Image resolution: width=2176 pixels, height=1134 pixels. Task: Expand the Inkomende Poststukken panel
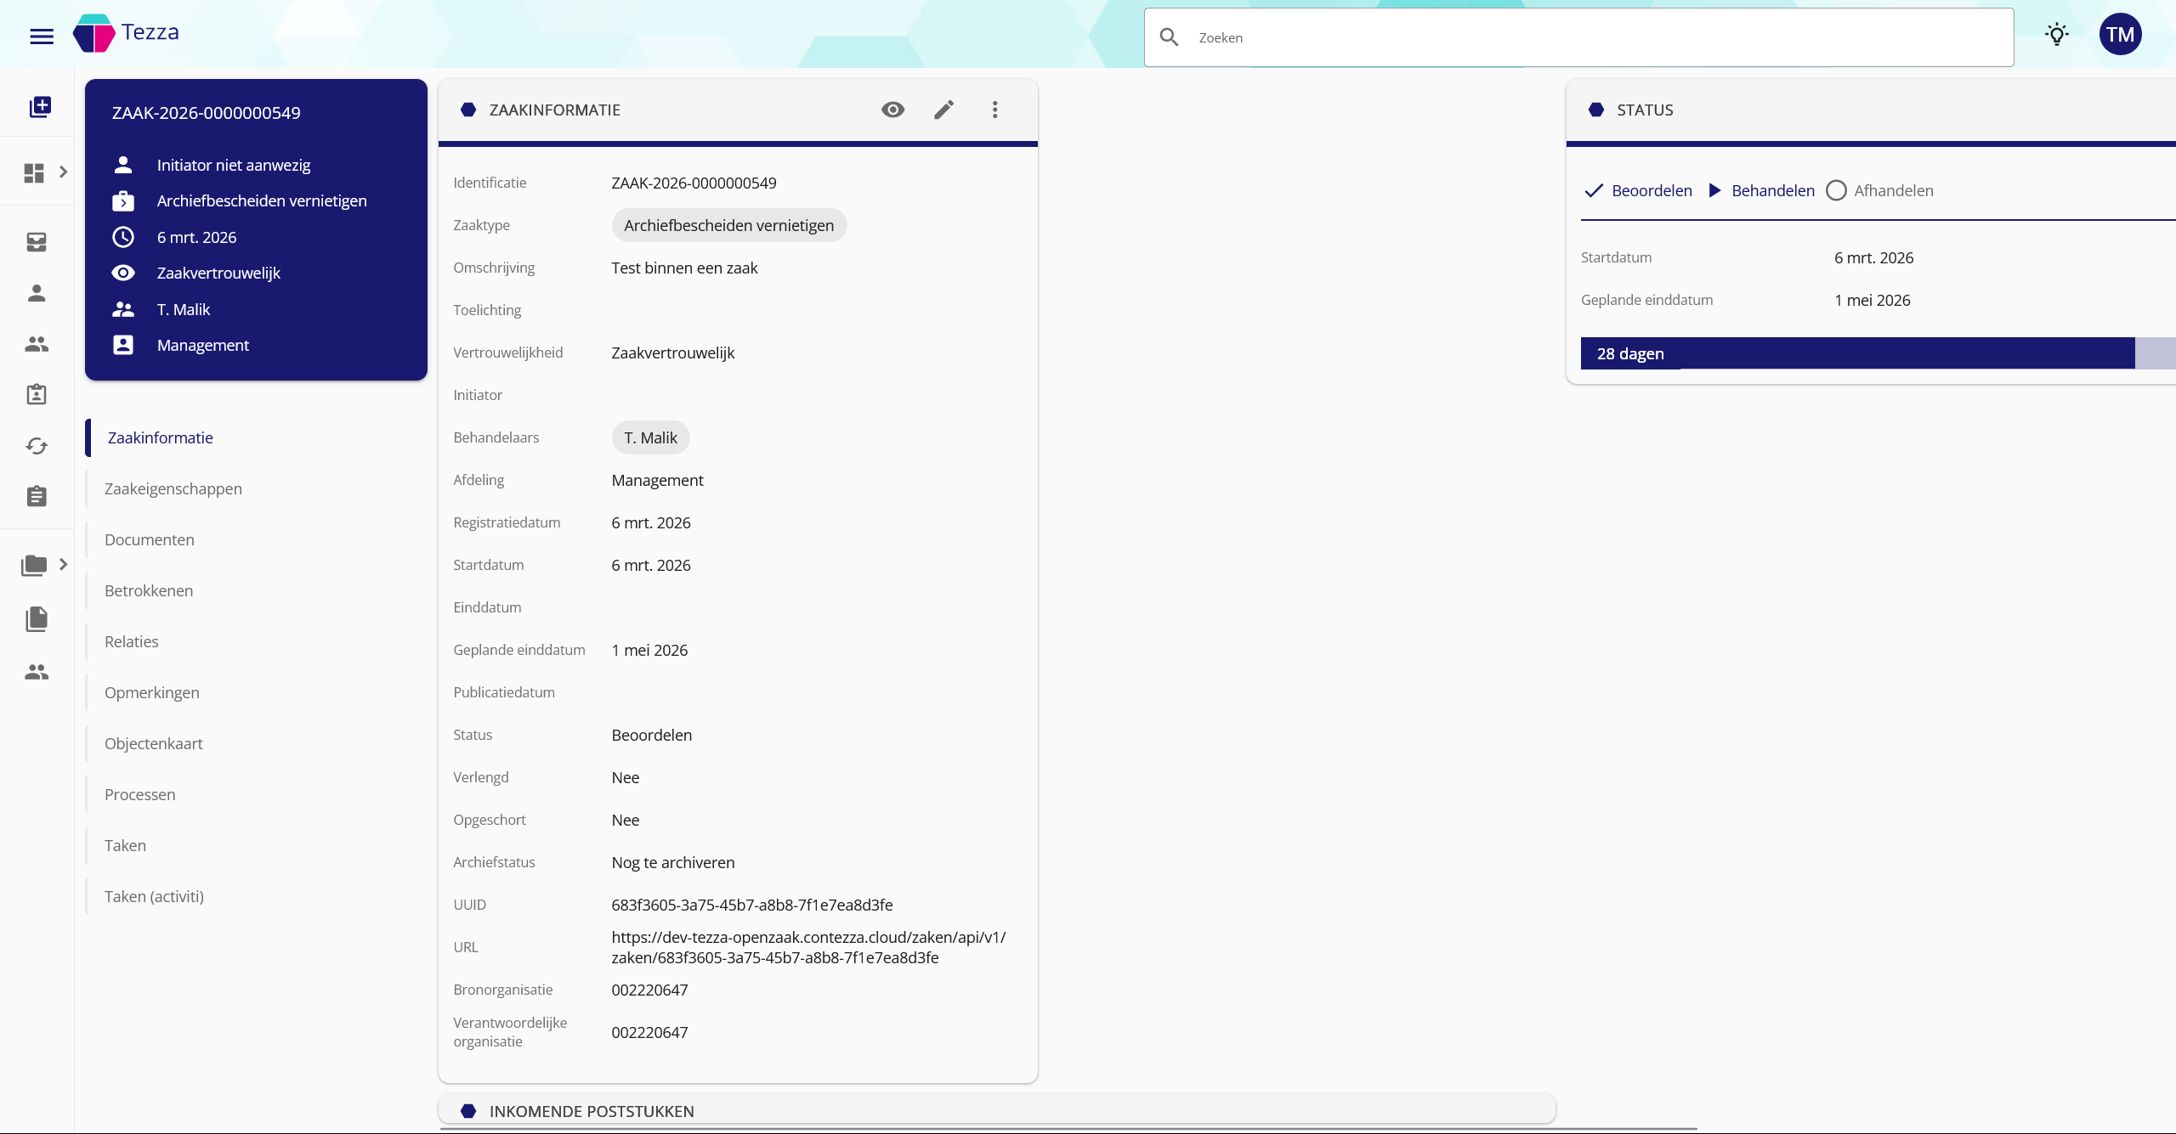point(592,1111)
